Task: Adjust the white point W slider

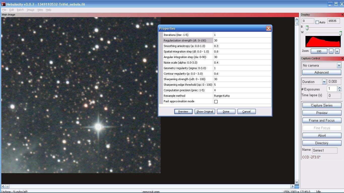Action: [340, 33]
